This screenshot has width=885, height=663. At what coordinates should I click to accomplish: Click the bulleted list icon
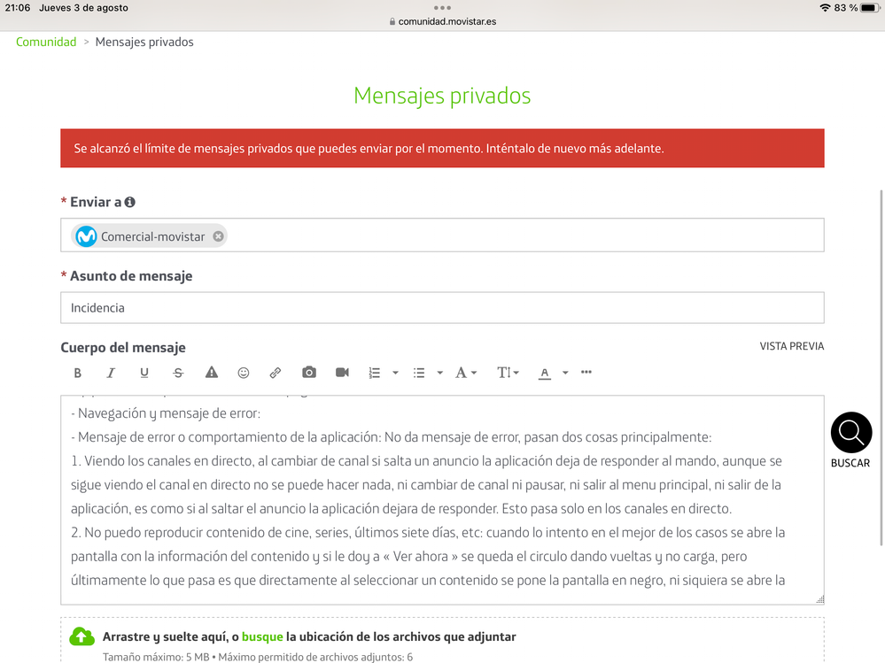point(420,373)
